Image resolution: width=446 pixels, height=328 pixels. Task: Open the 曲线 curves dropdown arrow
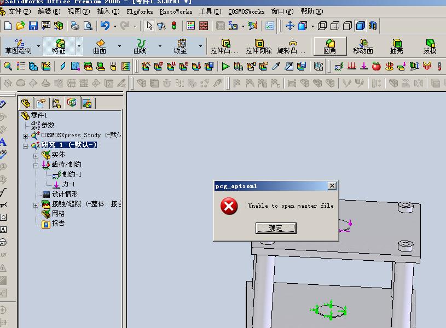[160, 46]
